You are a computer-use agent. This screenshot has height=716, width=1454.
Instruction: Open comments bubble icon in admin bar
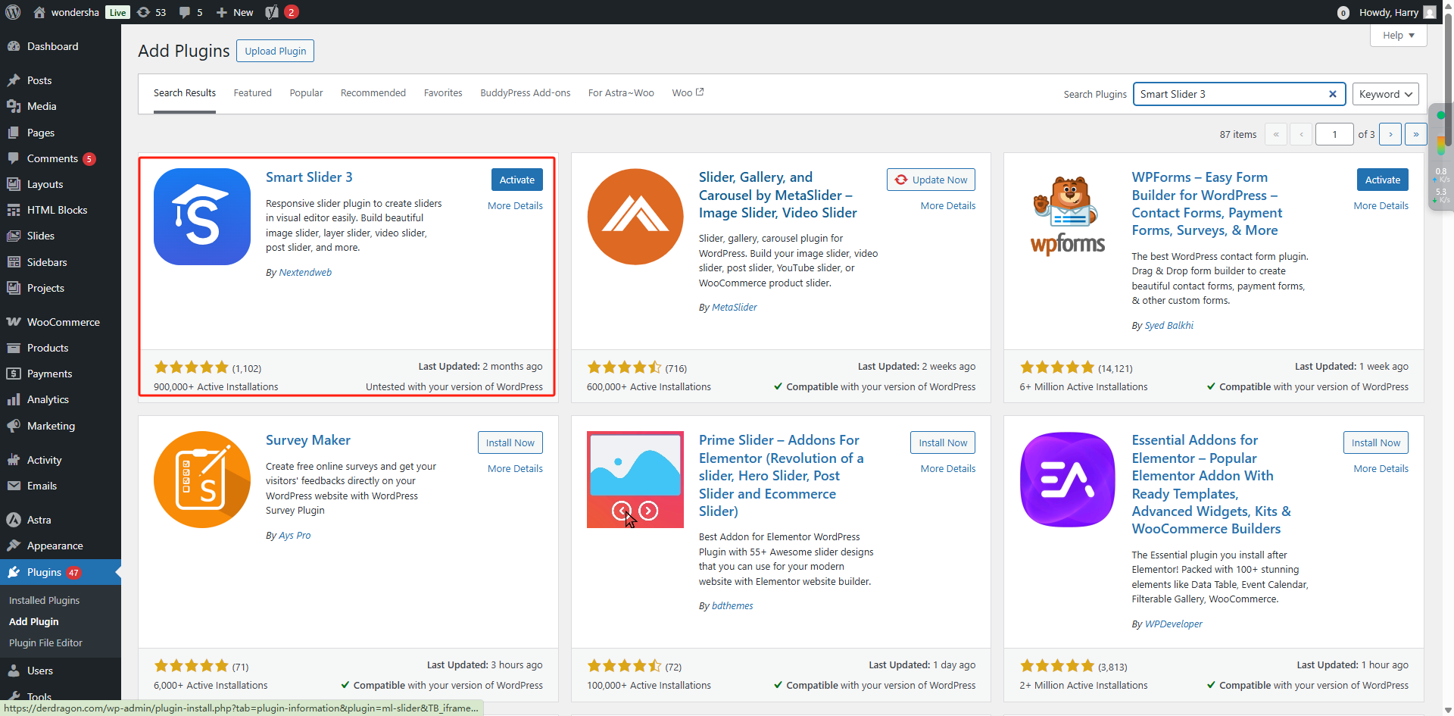coord(191,12)
